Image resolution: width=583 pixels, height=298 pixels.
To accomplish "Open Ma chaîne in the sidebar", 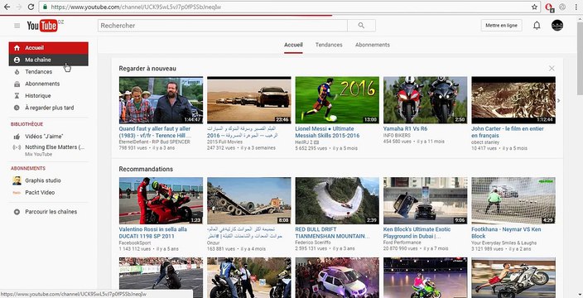I will [x=48, y=60].
